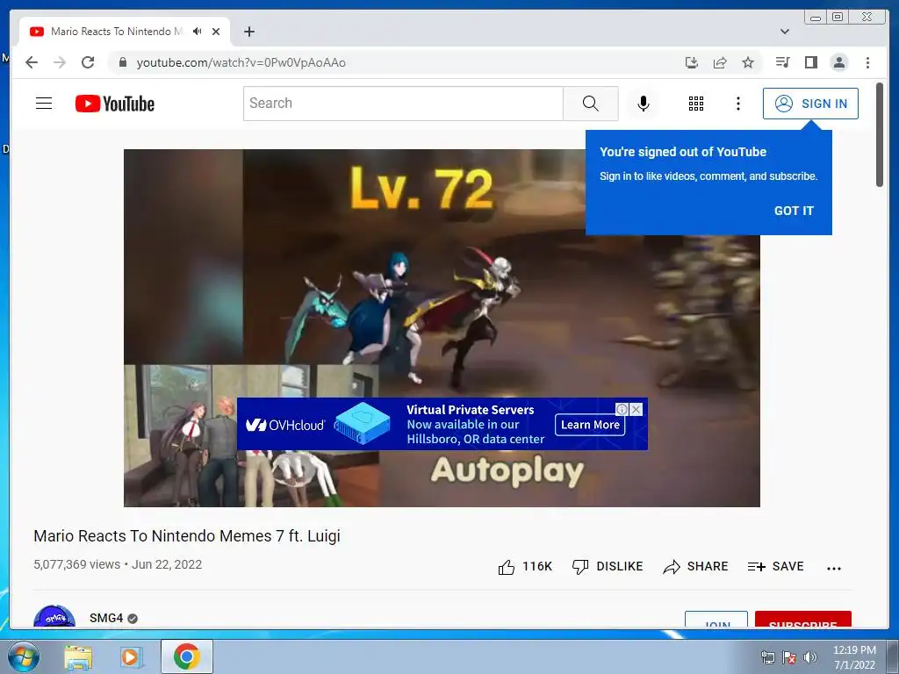
Task: Close the OVHcloud ad banner
Action: click(636, 409)
